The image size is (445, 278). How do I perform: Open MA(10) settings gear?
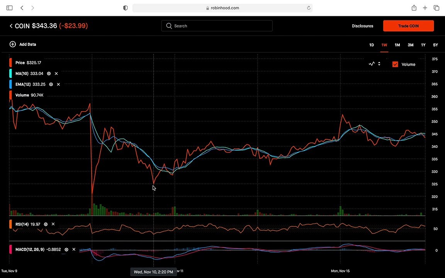tap(49, 73)
